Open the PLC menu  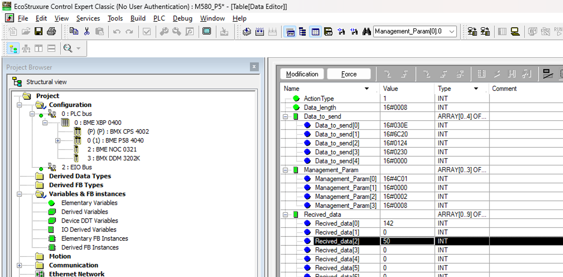coord(159,19)
